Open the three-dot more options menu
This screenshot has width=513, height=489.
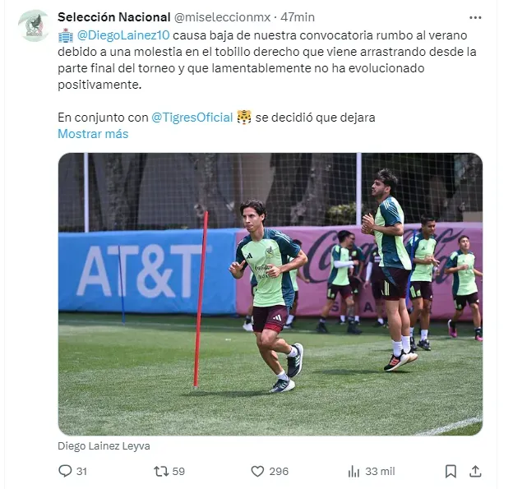(475, 17)
